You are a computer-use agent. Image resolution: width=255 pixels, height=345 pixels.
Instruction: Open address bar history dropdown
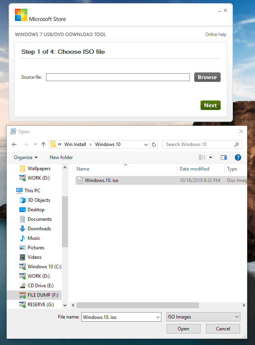[x=146, y=144]
